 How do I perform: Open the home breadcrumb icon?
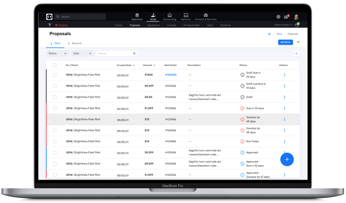click(x=269, y=34)
